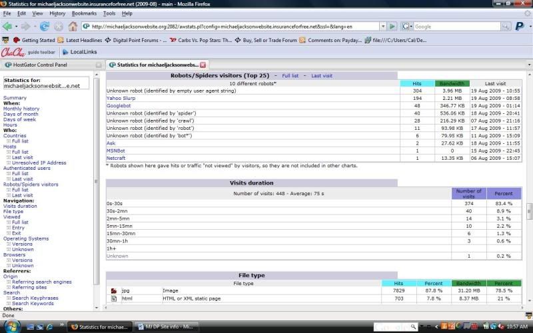This screenshot has width=533, height=333.
Task: Open the Tools menu
Action: click(x=109, y=13)
